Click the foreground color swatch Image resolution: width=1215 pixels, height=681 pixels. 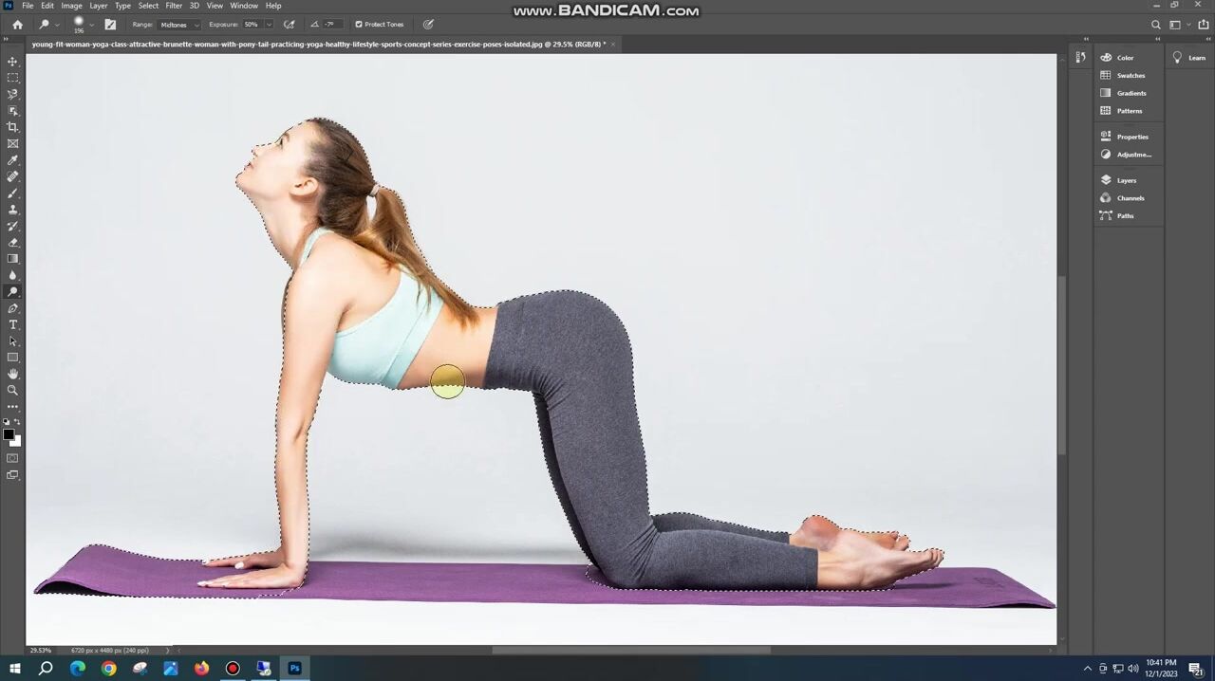(8, 434)
